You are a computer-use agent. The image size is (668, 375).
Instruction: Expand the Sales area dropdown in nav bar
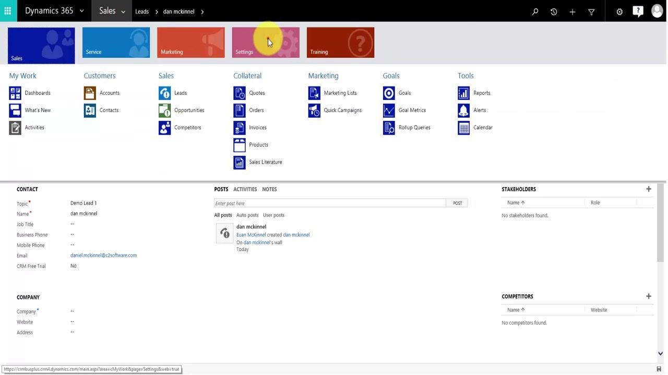point(123,11)
